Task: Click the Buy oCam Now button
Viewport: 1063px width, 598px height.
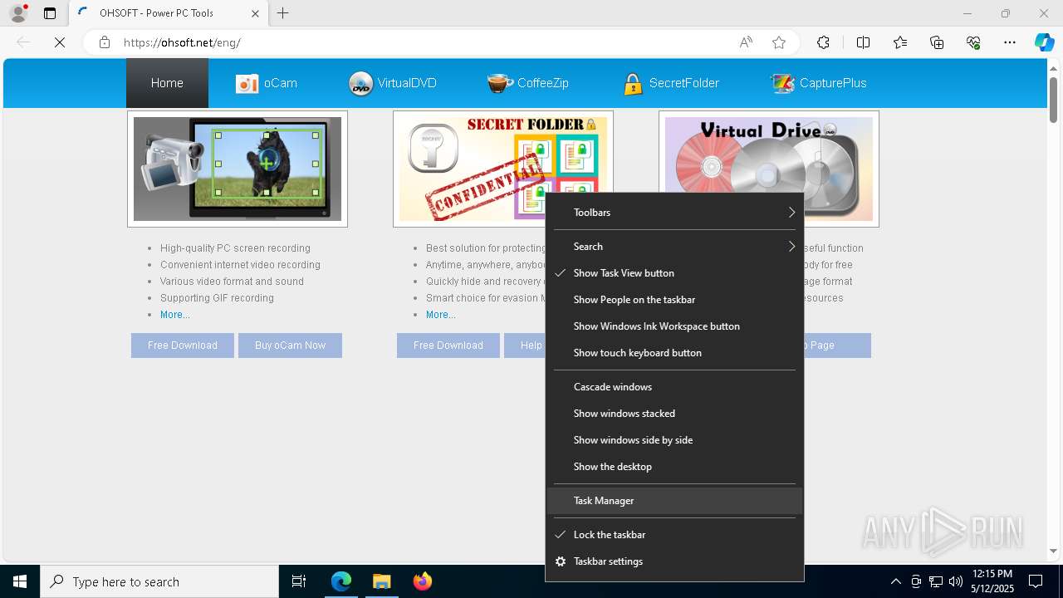Action: point(290,346)
